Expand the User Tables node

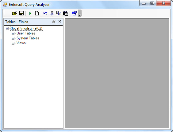13,34
